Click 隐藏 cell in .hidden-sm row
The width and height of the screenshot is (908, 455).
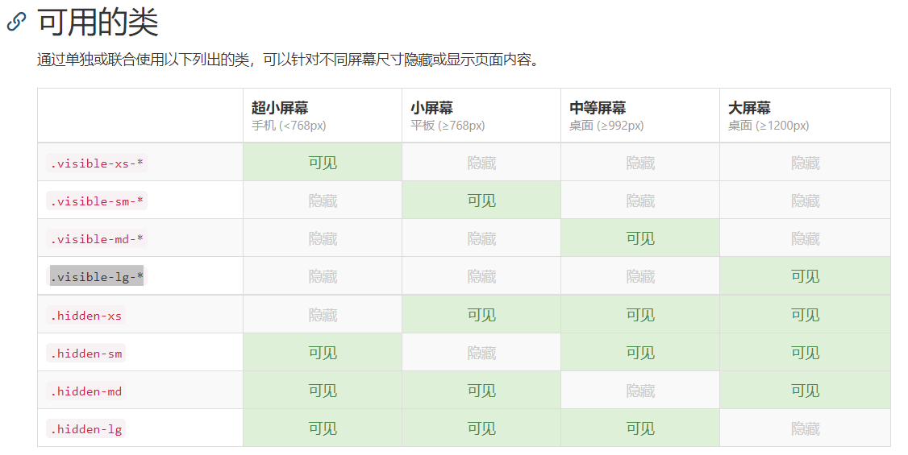pyautogui.click(x=481, y=353)
